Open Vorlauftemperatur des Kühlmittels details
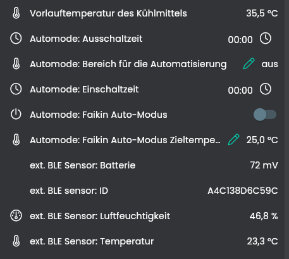Image resolution: width=289 pixels, height=259 pixels. point(144,13)
